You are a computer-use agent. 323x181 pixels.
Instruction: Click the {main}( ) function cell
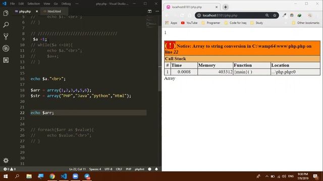[x=252, y=72]
